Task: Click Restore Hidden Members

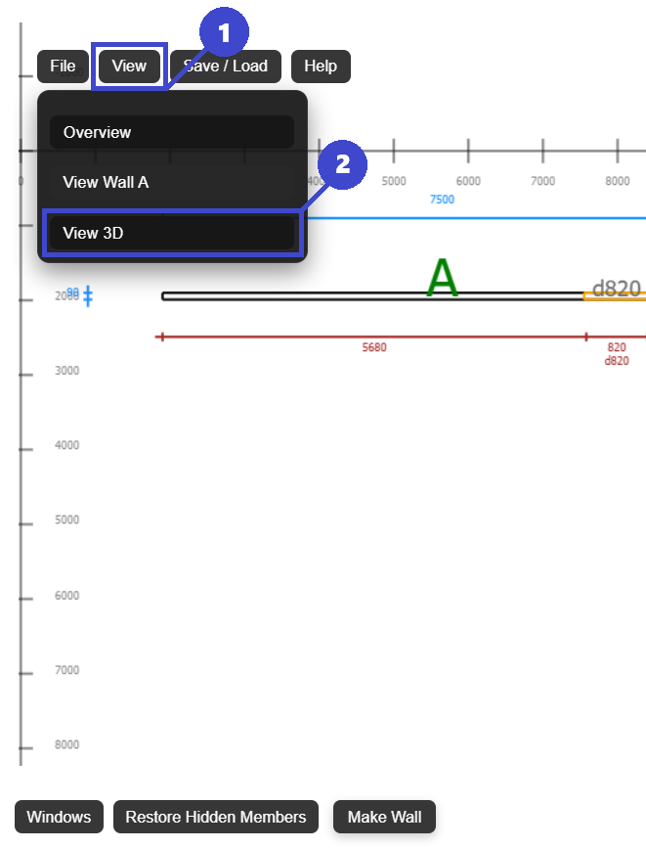Action: coord(216,817)
